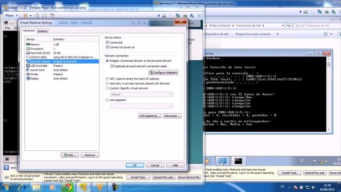Click the printer device icon in Debian toolbar
The height and width of the screenshot is (192, 341).
coord(185,15)
